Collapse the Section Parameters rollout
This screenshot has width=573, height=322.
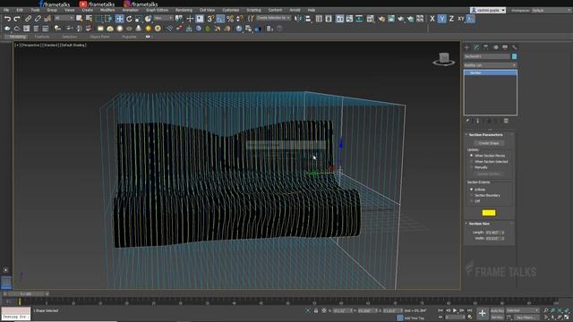pos(485,135)
